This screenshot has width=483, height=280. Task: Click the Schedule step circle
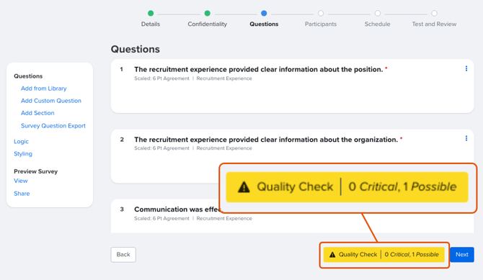(x=377, y=13)
